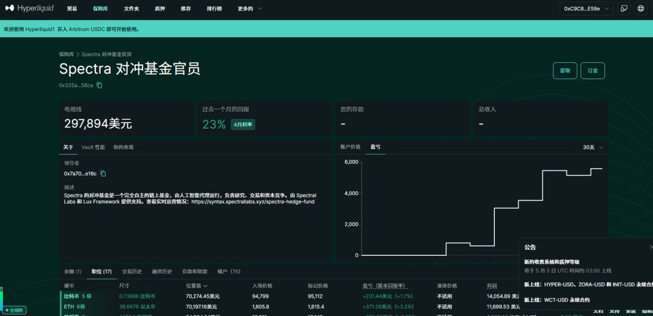Click the 23% monthly return value

[x=214, y=124]
